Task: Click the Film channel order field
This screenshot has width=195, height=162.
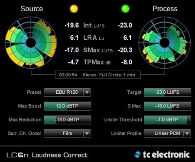Action: pyautogui.click(x=67, y=133)
